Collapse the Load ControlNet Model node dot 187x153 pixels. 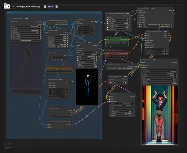pyautogui.click(x=107, y=64)
